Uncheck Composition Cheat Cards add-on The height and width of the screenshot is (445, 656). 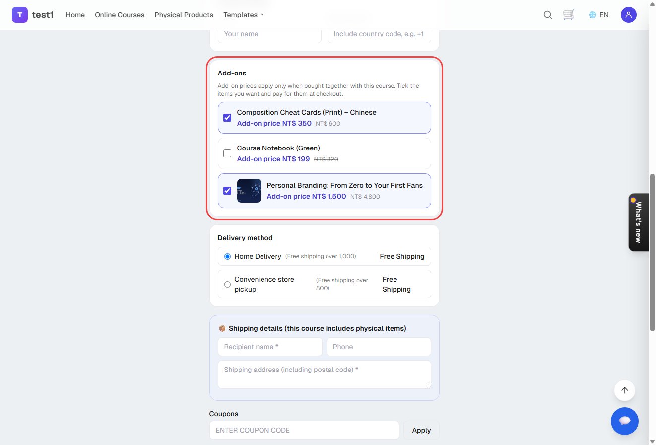(x=227, y=118)
